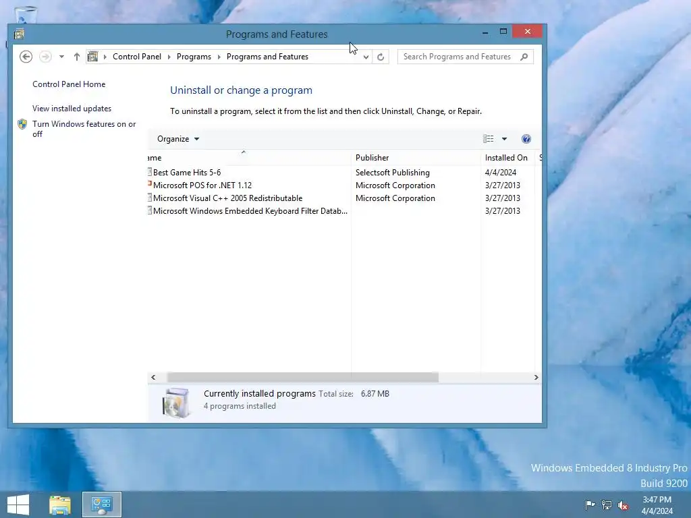The image size is (691, 518).
Task: Open Control Panel Home link
Action: (69, 84)
